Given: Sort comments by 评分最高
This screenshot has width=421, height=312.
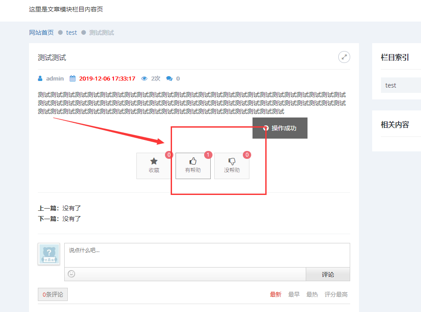Looking at the screenshot, I should 336,294.
